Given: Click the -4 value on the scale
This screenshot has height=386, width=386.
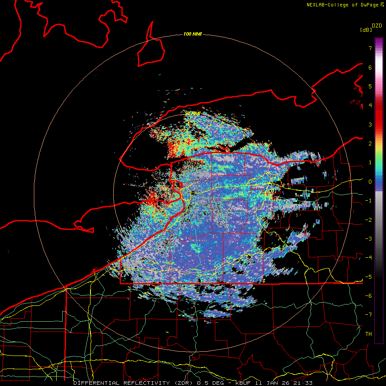Looking at the screenshot, I should (368, 258).
